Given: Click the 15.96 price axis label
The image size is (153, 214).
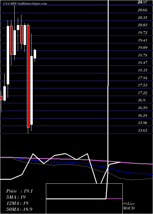Looking at the screenshot, I should pos(143,123).
